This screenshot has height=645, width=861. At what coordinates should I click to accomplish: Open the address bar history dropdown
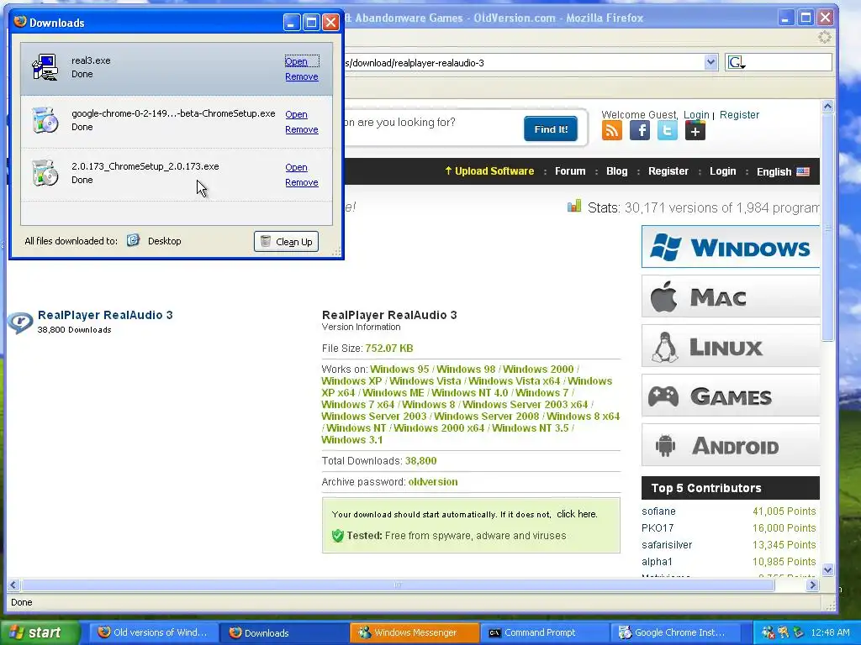[710, 62]
